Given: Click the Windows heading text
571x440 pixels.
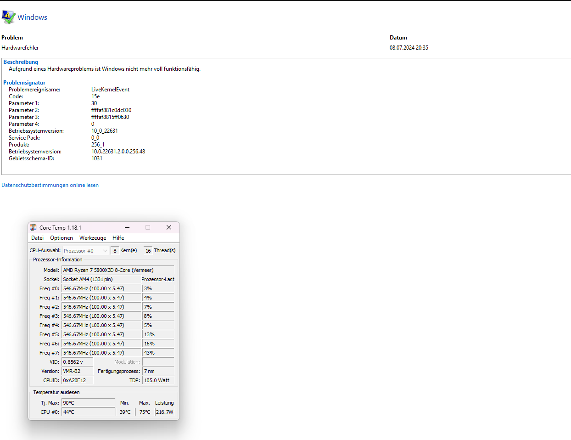Looking at the screenshot, I should click(x=32, y=17).
